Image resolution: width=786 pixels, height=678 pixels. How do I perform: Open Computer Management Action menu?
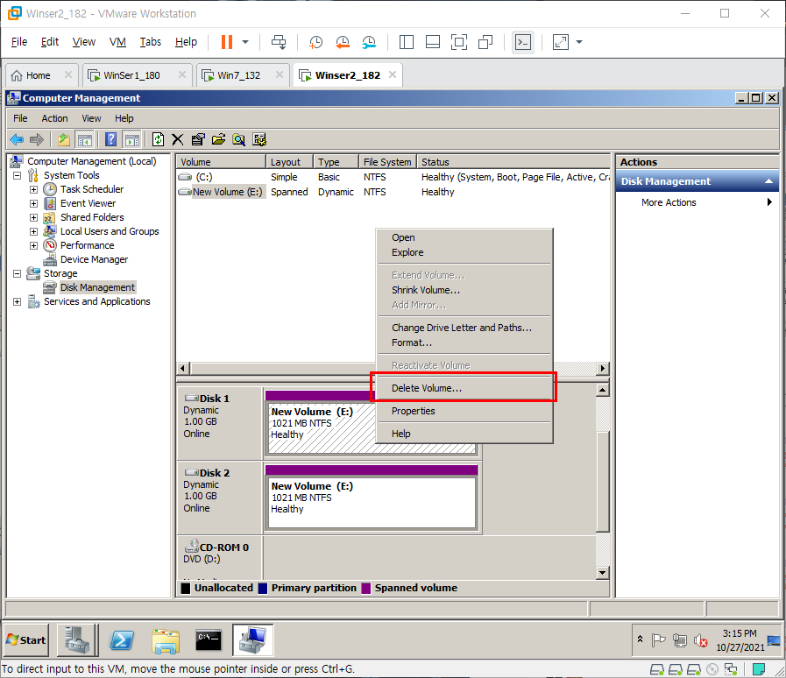[x=54, y=118]
